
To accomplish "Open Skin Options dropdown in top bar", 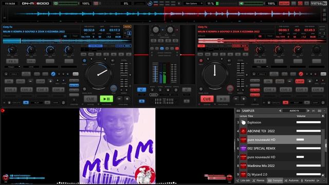I will point(194,4).
